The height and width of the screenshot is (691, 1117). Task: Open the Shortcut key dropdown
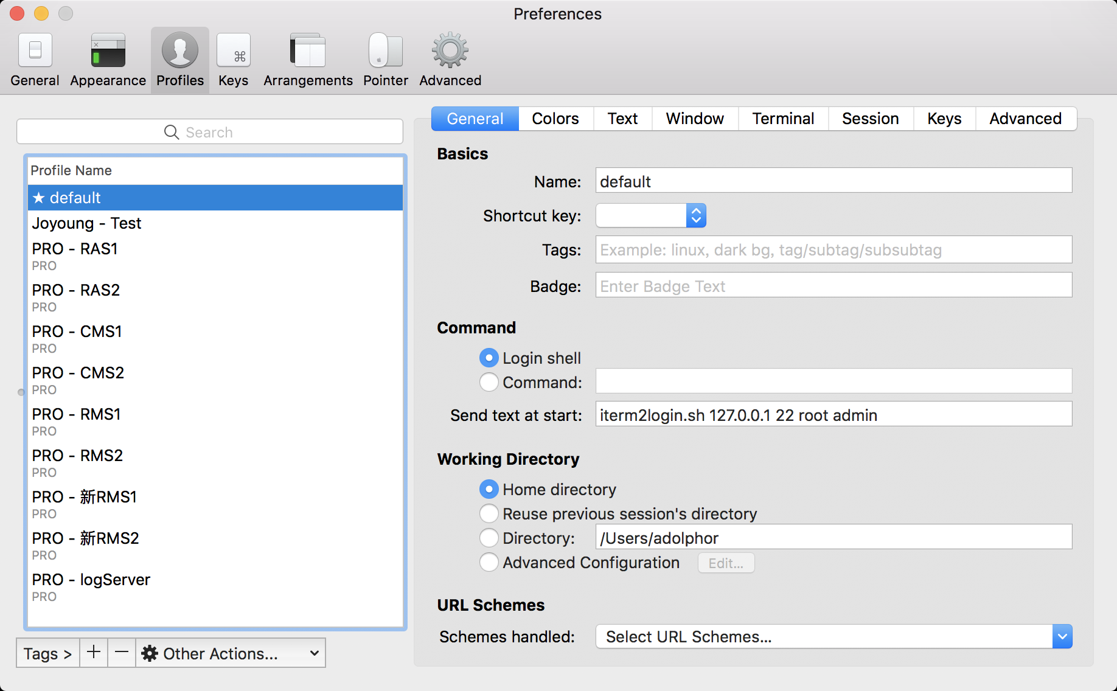(651, 215)
